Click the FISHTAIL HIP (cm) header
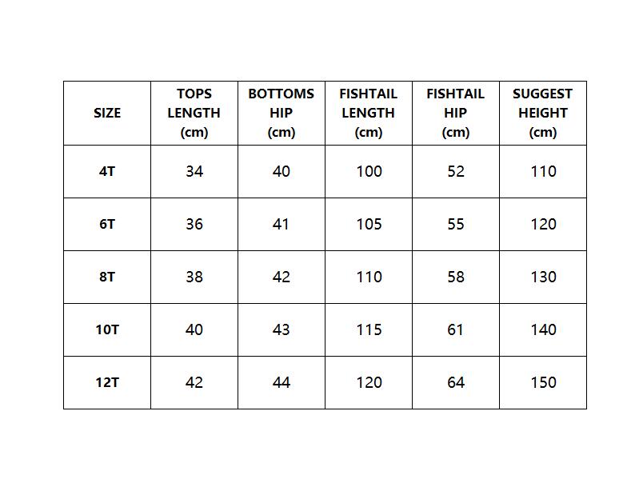 [456, 113]
